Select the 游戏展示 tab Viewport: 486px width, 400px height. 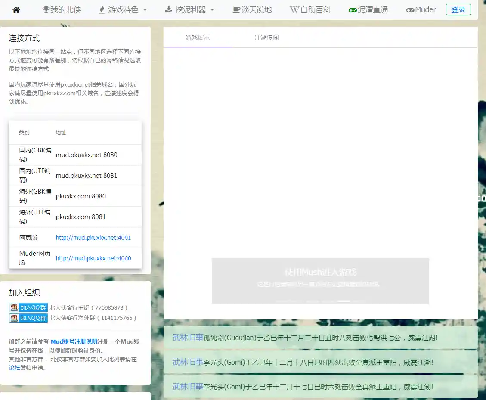(198, 37)
